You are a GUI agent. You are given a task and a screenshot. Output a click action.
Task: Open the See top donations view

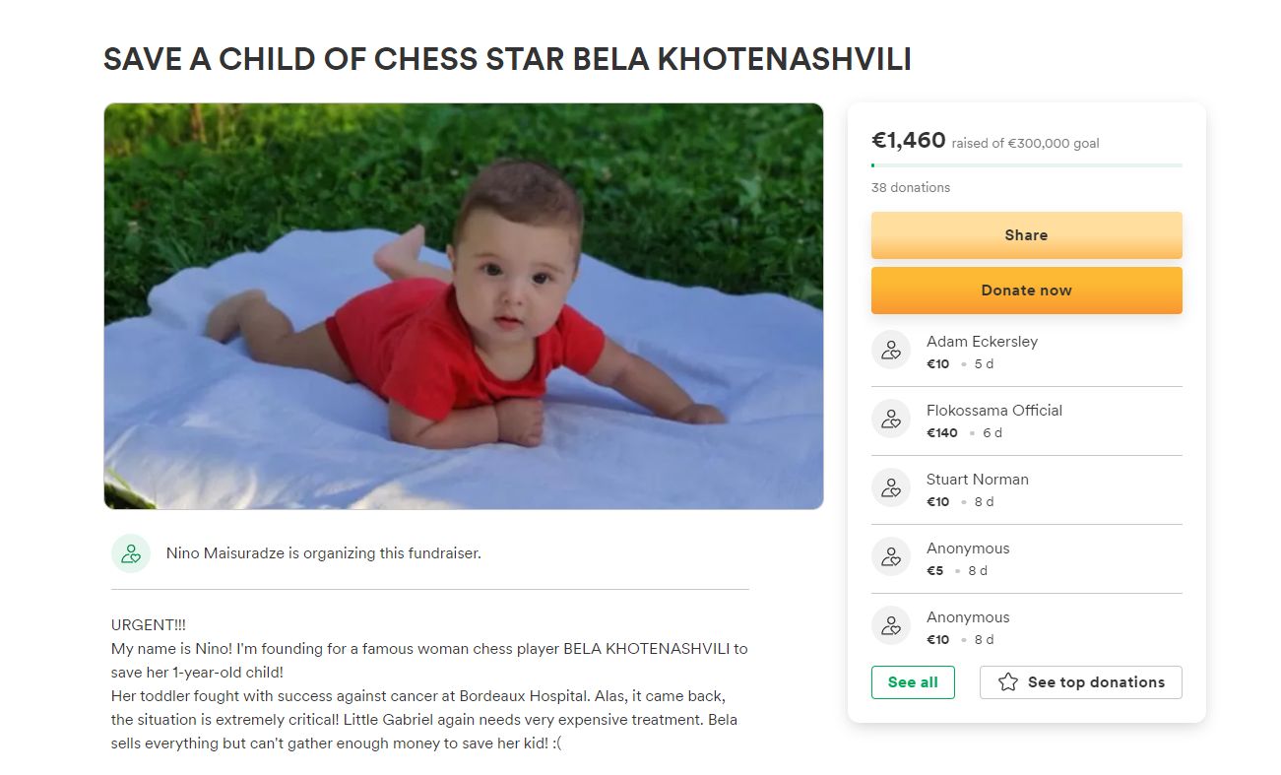click(1080, 682)
